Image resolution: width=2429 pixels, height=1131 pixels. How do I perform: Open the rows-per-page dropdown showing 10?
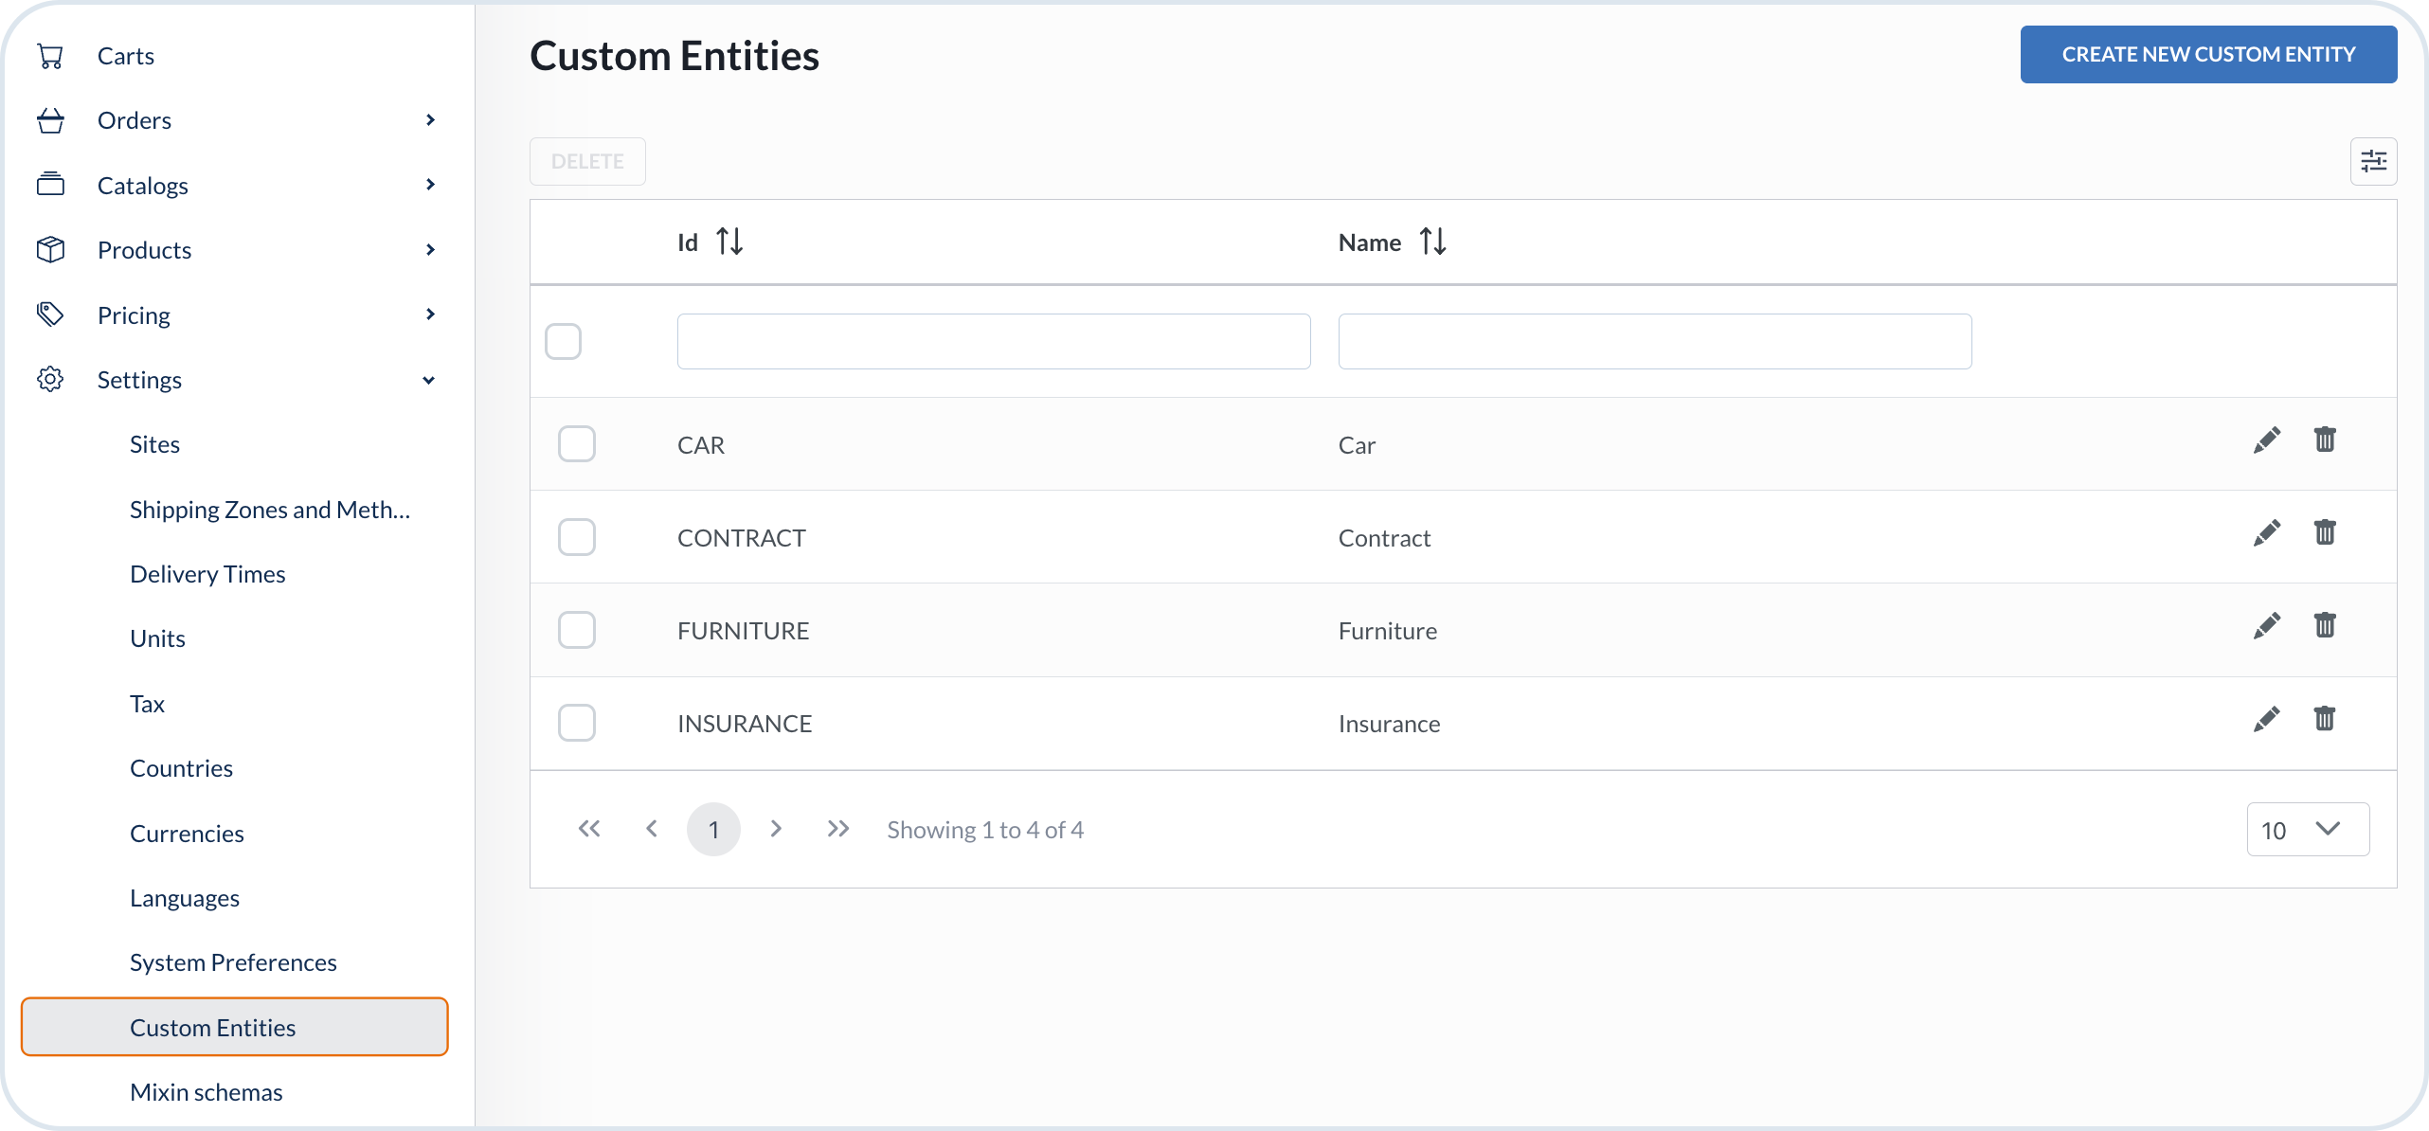2307,830
